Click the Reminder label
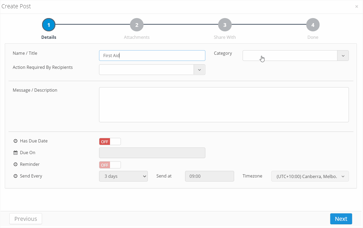The width and height of the screenshot is (363, 228). click(30, 164)
